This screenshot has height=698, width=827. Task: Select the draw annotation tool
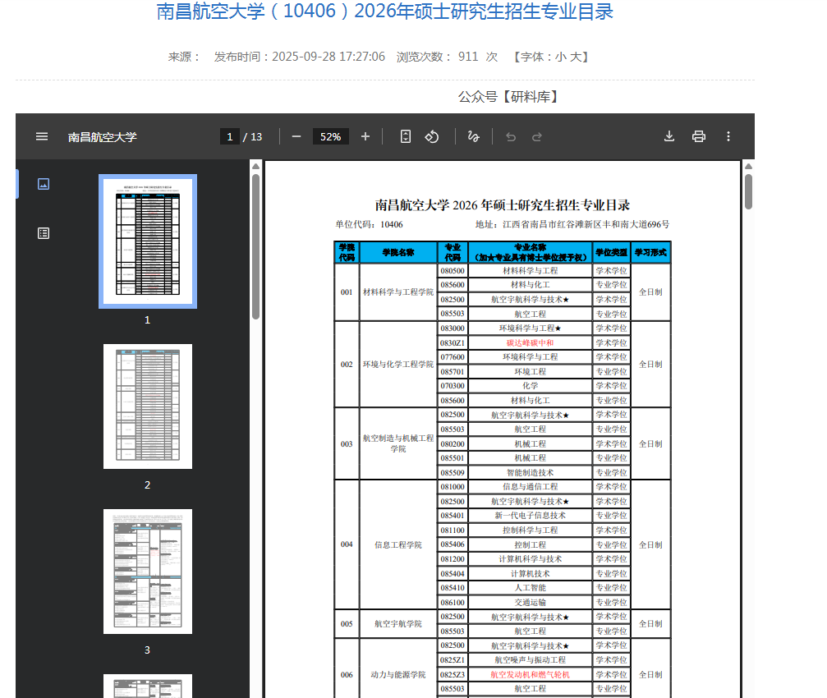473,136
